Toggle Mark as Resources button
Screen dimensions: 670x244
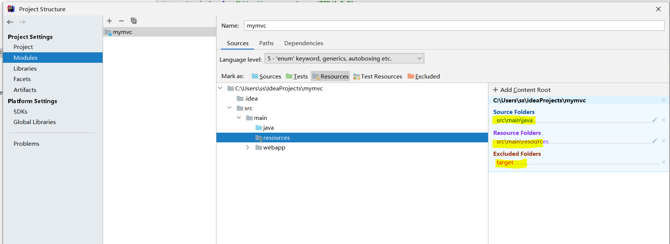(x=330, y=76)
